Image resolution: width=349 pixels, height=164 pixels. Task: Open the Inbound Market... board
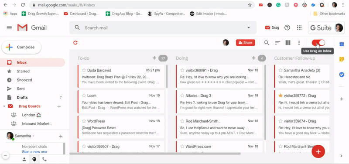click(32, 124)
